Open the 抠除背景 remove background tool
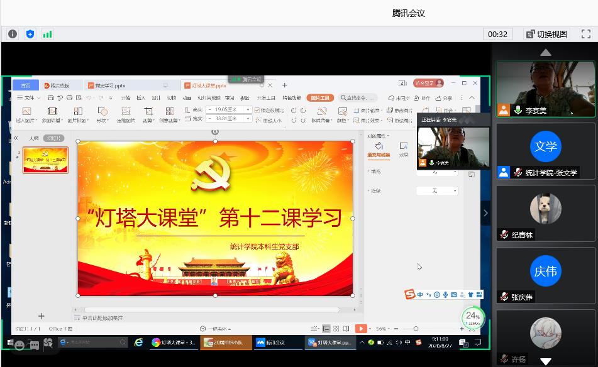 321,115
